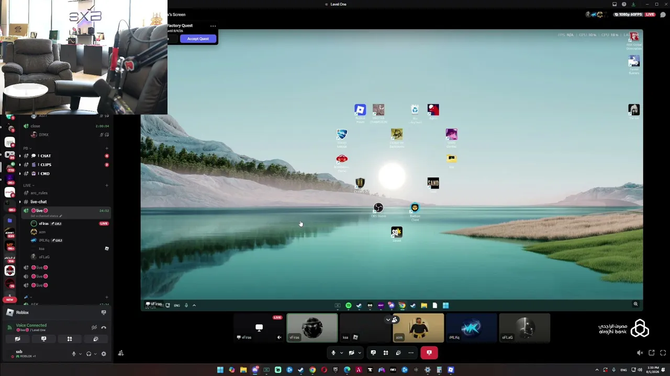Open Windows Start menu on taskbar
Image resolution: width=670 pixels, height=376 pixels.
pos(220,370)
